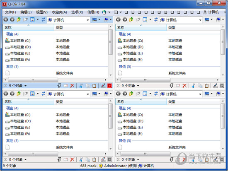Select the four-pane layout icon in the main toolbar
Screen dimensions: 228x171
[x=116, y=12]
